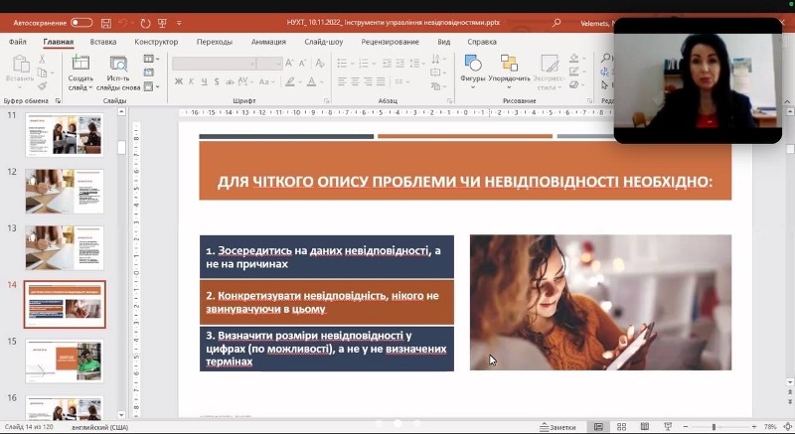Switch to the Конструктор tab
795x434 pixels.
click(x=156, y=42)
